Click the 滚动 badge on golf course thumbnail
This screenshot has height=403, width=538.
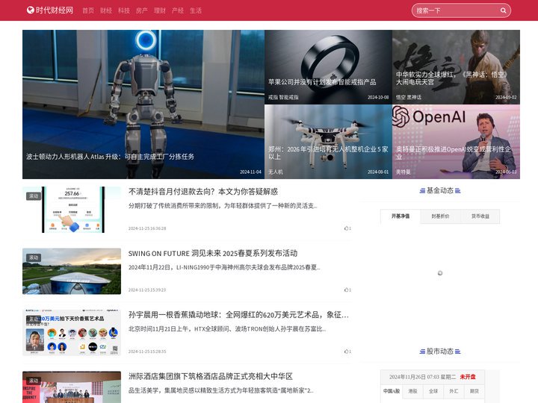coord(34,257)
